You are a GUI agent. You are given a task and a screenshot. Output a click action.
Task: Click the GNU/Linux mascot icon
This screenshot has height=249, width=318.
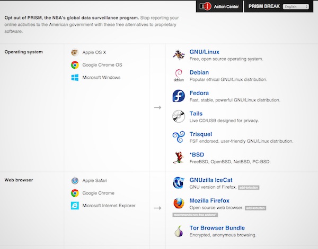pos(179,54)
